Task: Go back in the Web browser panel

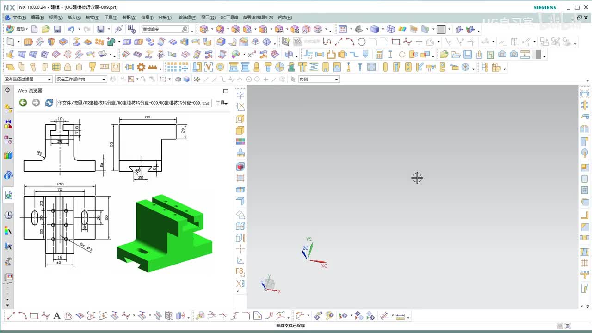Action: pos(23,103)
